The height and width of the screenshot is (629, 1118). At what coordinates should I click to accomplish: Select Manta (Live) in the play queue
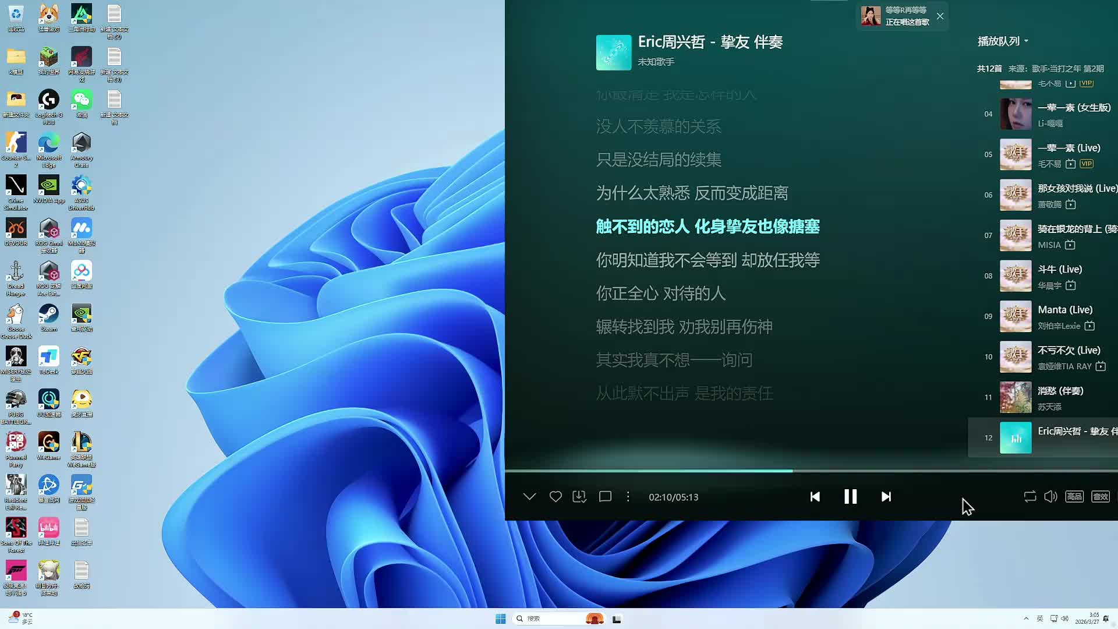coord(1064,310)
